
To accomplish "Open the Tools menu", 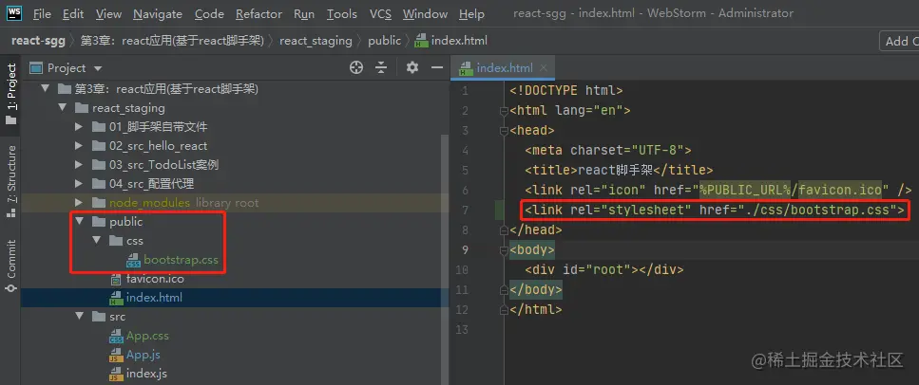I will tap(342, 13).
